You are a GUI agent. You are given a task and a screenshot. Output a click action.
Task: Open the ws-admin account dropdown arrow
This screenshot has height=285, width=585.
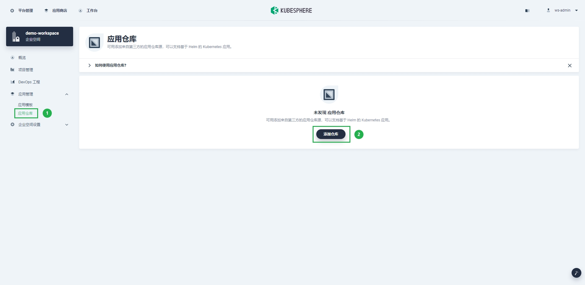tap(576, 10)
